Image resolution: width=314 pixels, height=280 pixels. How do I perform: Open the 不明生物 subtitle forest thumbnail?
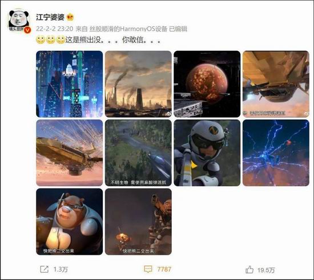pos(138,153)
